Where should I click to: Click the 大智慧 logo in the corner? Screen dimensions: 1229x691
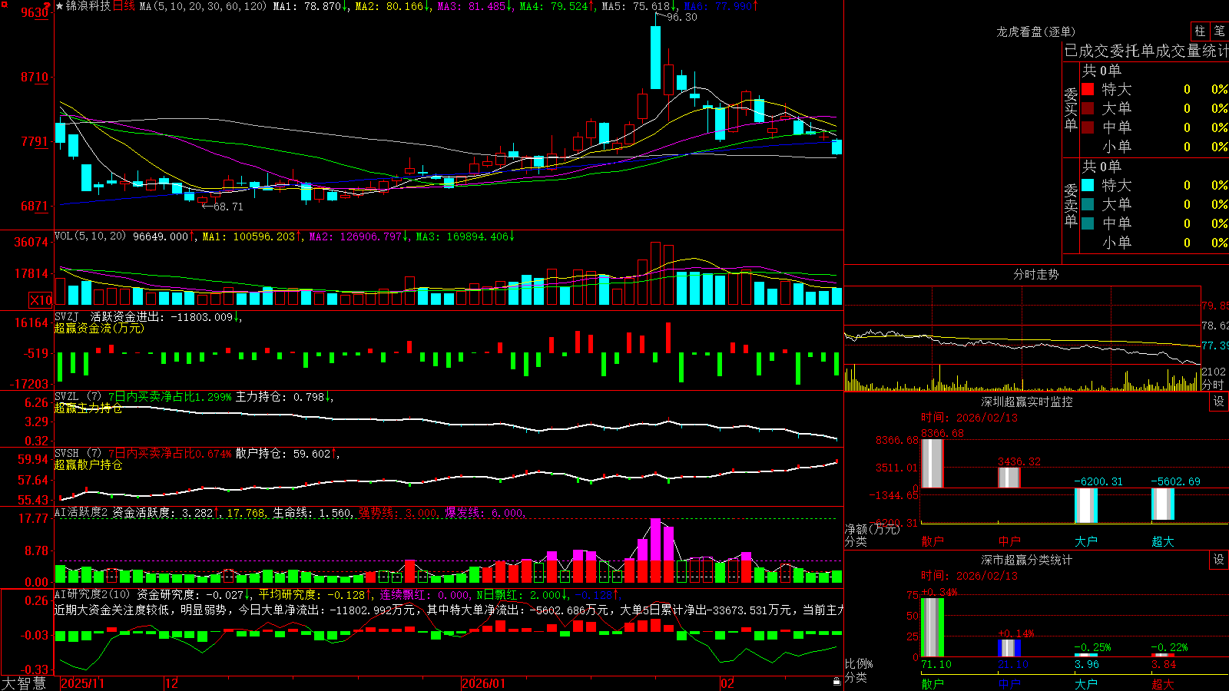pyautogui.click(x=23, y=683)
